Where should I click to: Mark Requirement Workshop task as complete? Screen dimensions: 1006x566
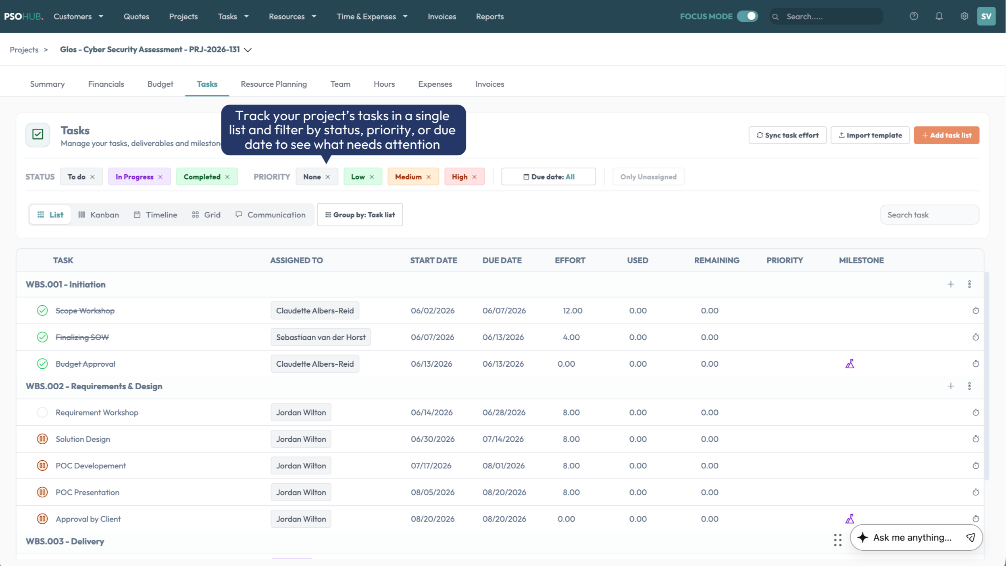(x=42, y=412)
